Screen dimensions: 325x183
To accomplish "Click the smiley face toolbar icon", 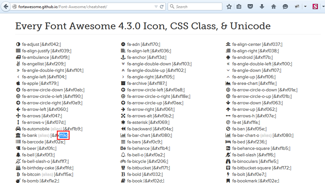I will click(x=285, y=7).
